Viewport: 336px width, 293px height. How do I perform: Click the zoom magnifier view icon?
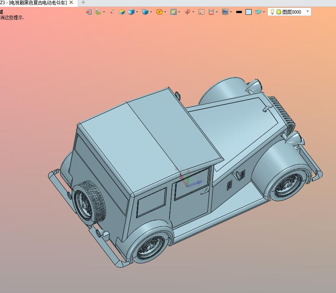click(173, 12)
